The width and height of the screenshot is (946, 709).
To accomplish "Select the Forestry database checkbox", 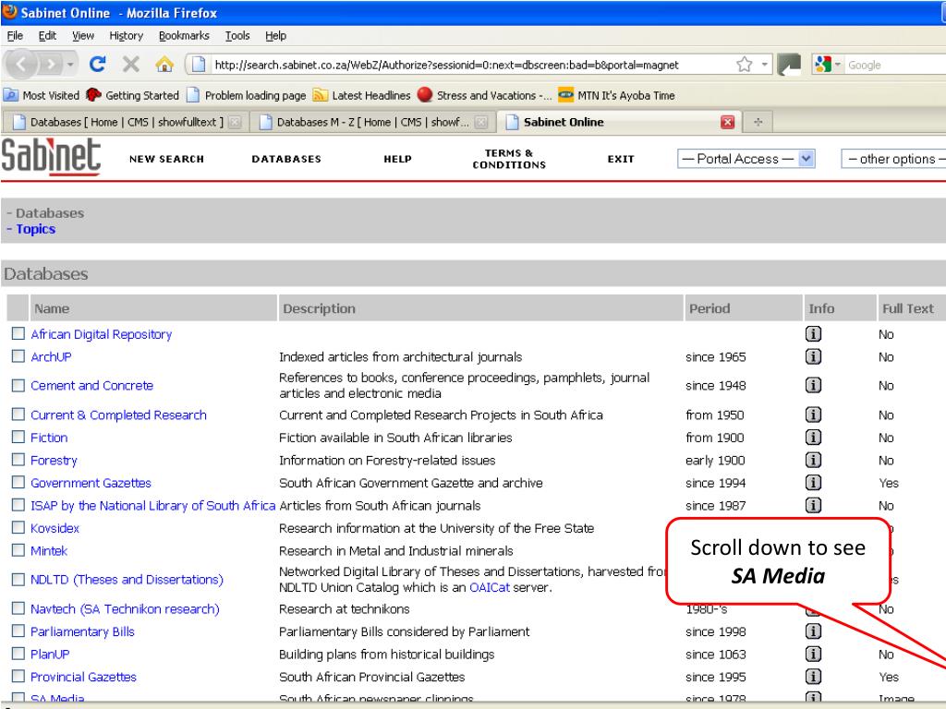I will [x=18, y=460].
